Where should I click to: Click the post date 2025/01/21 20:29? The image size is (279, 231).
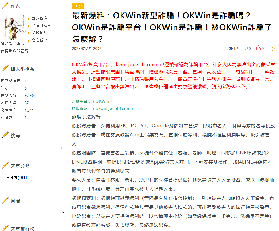87,49
